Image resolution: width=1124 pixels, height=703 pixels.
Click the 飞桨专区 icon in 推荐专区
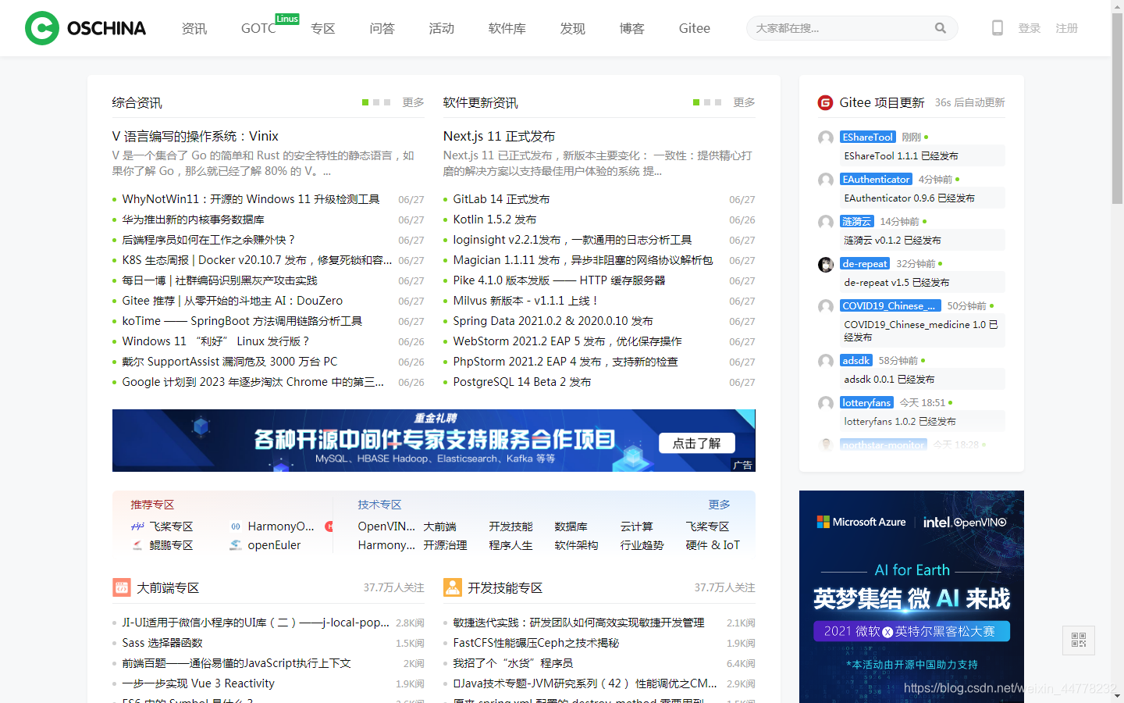[x=137, y=526]
